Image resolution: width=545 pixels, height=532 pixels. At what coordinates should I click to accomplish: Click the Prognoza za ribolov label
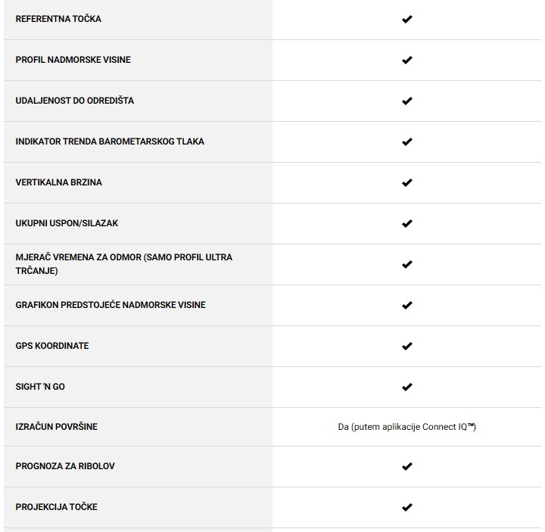coord(65,466)
